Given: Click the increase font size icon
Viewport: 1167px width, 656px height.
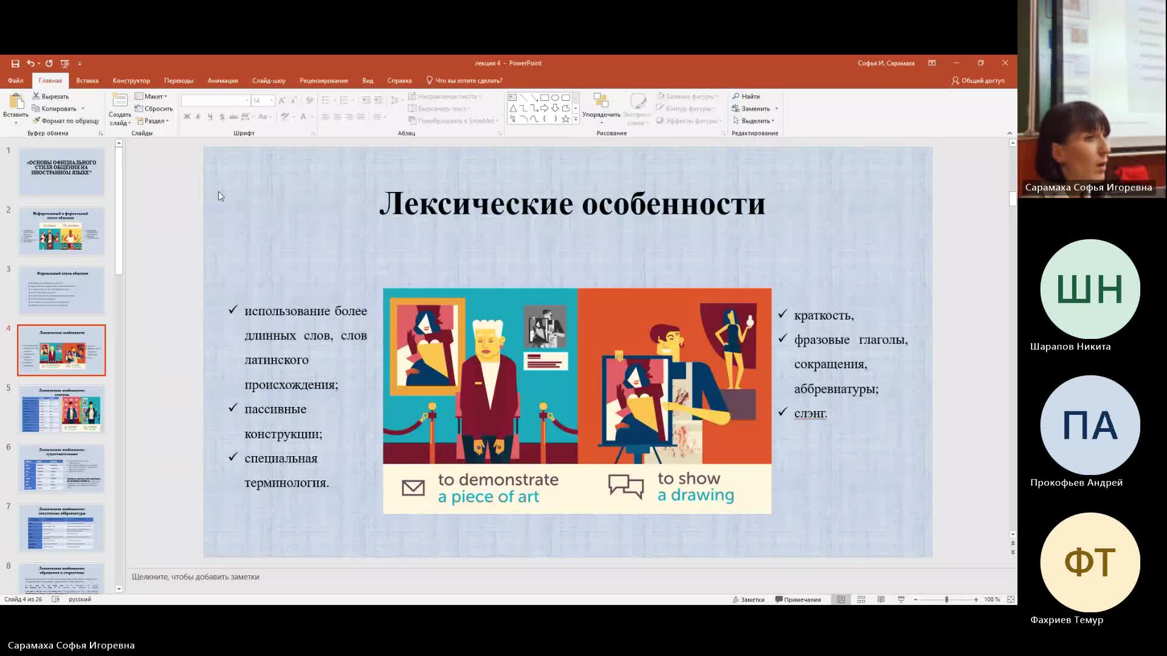Looking at the screenshot, I should 281,100.
